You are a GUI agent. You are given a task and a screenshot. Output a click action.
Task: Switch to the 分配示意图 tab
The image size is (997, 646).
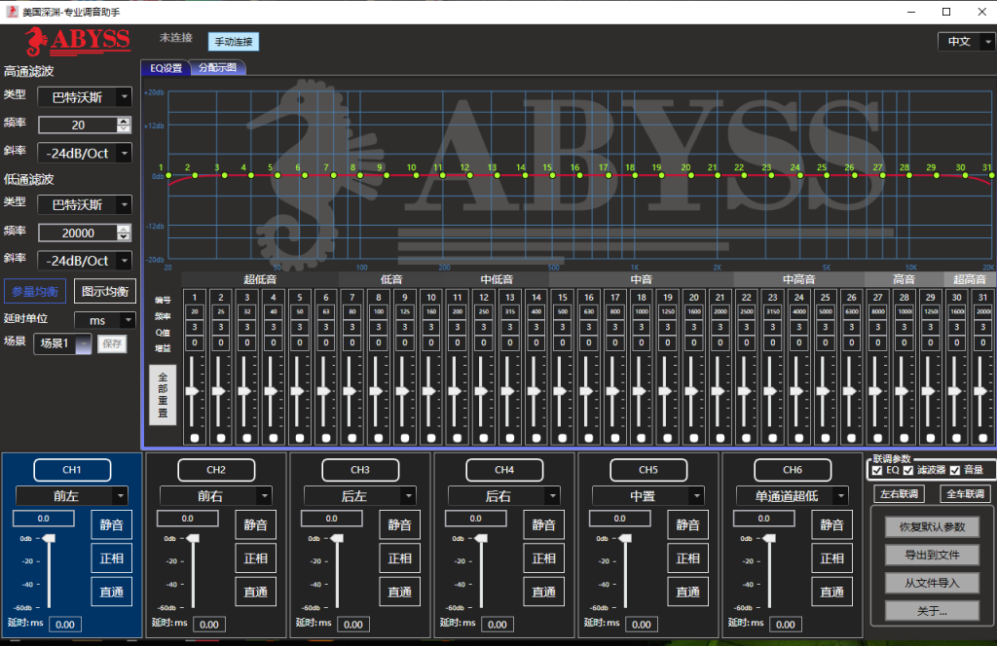[217, 67]
